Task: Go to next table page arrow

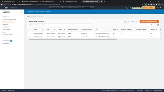Action: [x=154, y=25]
